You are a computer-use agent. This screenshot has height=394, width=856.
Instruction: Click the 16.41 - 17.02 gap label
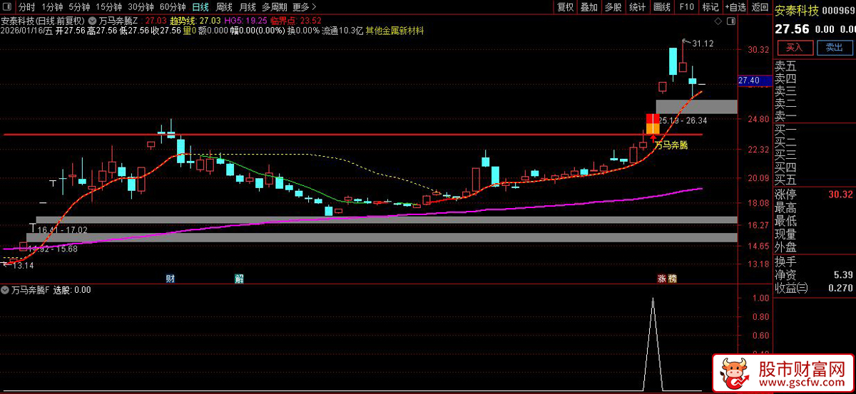tap(62, 229)
